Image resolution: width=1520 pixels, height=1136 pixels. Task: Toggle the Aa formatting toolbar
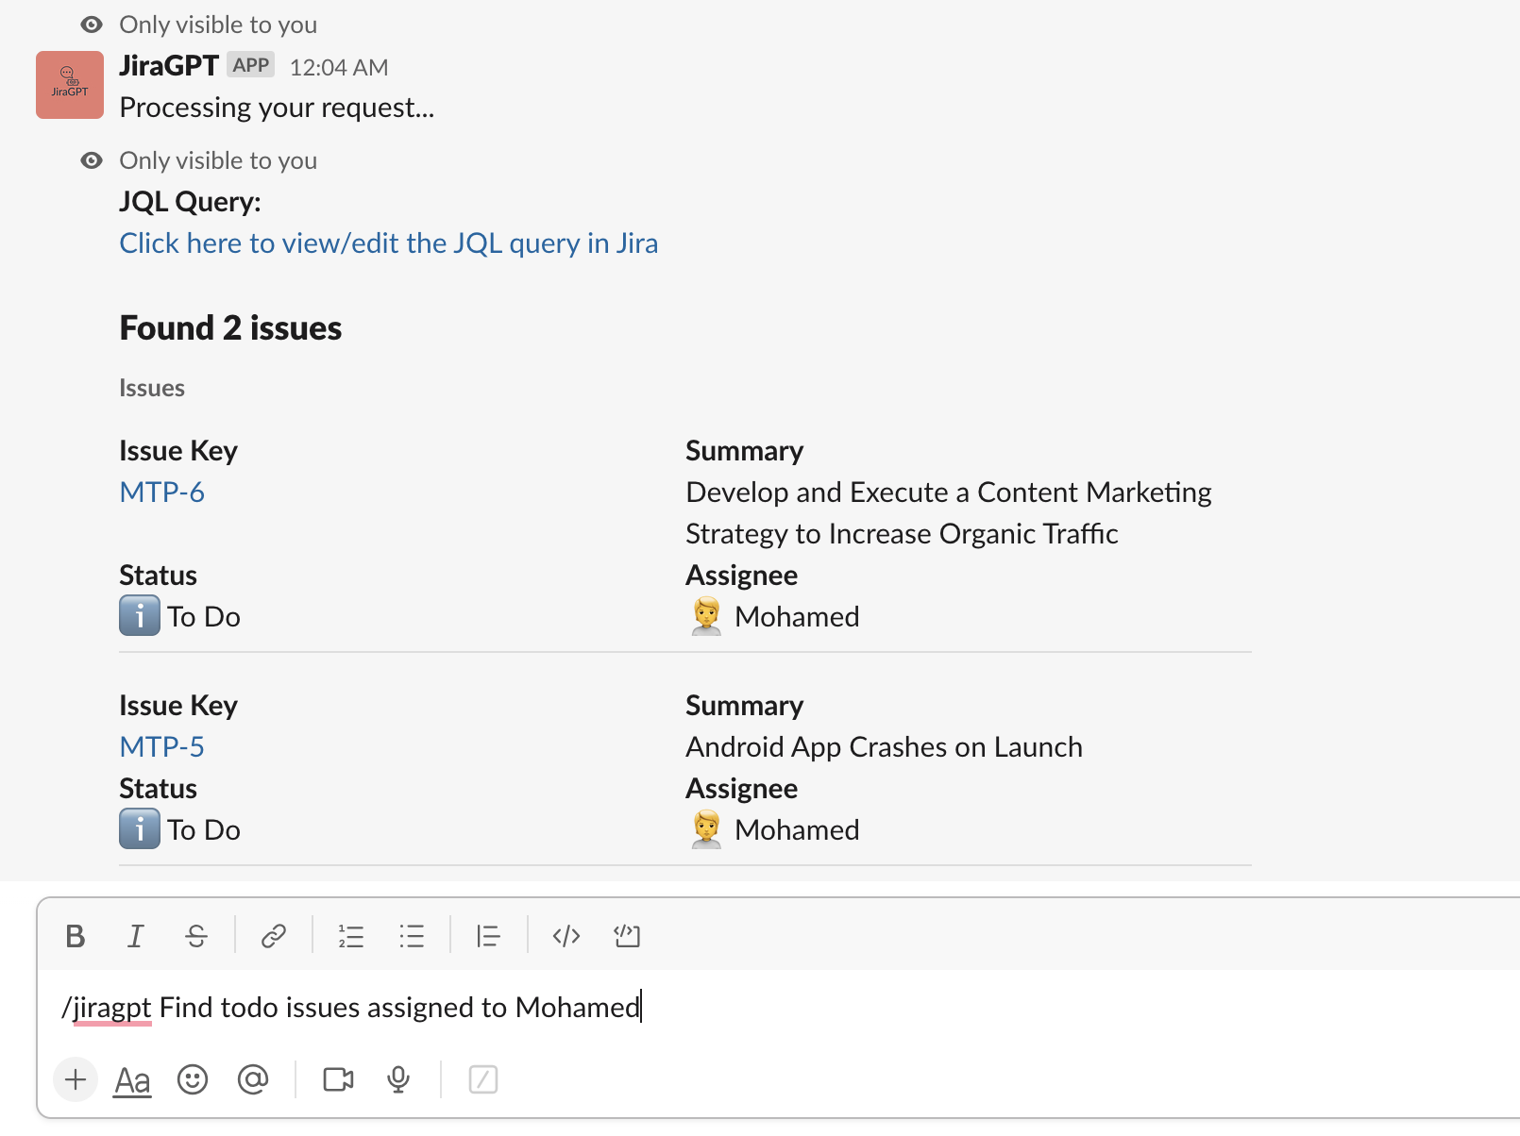point(132,1079)
